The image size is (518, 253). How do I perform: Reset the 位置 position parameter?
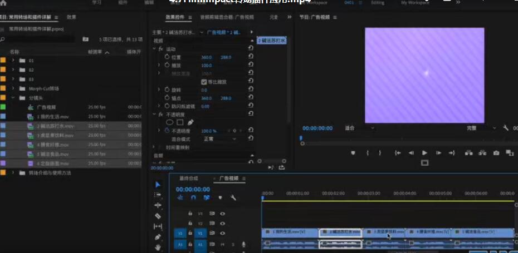coord(251,57)
